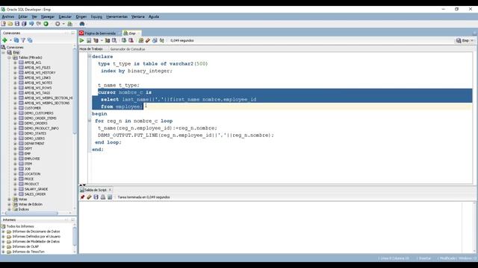Click the Rollback icon in worksheet toolbar
478x268 pixels.
131,40
